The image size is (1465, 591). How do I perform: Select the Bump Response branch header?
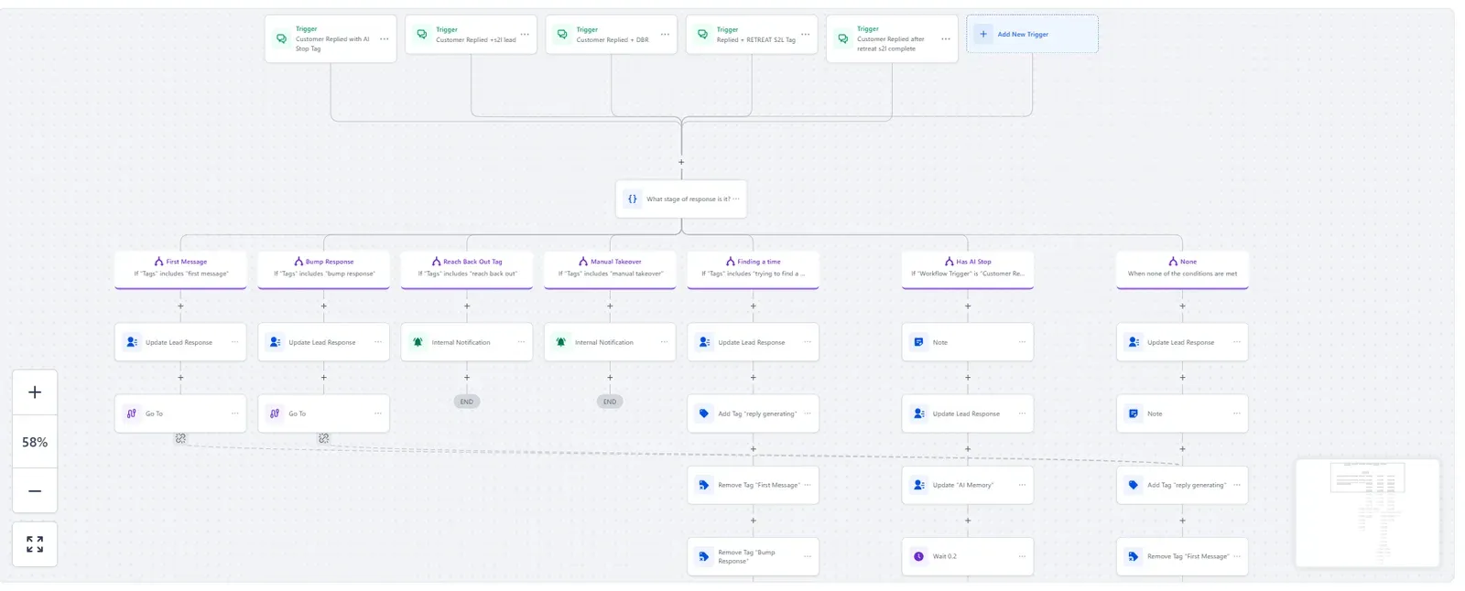tap(323, 270)
